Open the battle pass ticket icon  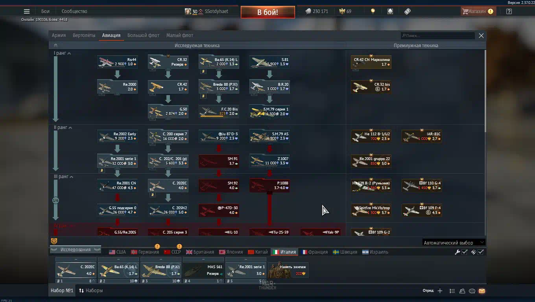pos(408,11)
